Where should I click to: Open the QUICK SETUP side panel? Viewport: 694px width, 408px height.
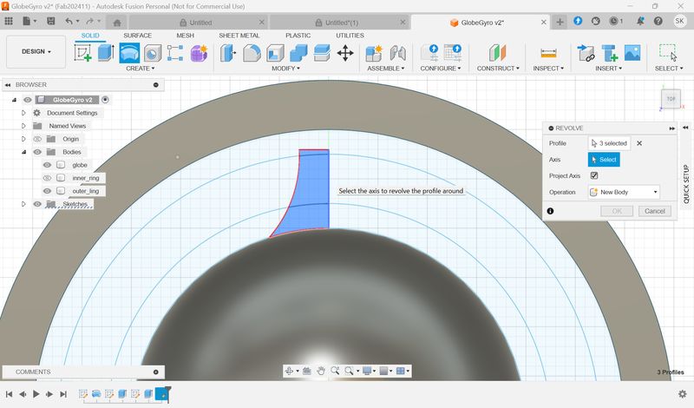(686, 184)
